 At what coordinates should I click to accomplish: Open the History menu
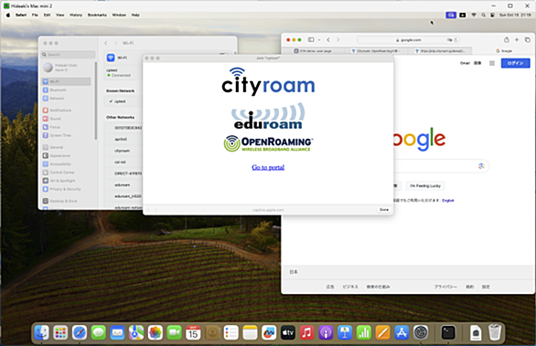[76, 15]
